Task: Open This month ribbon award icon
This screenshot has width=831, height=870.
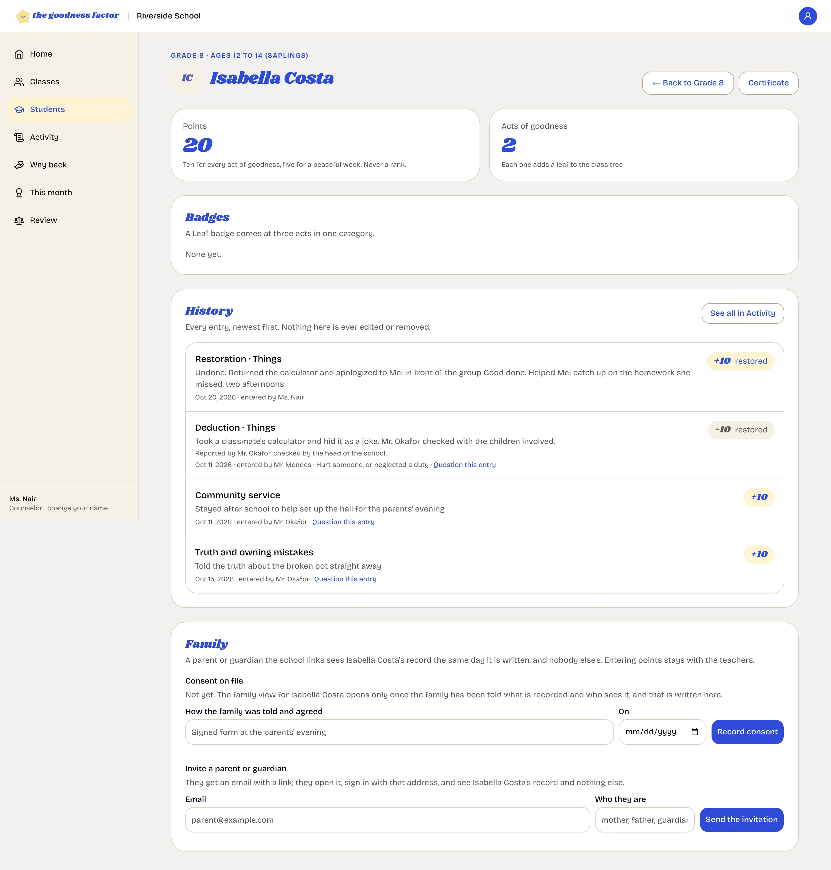Action: 19,193
